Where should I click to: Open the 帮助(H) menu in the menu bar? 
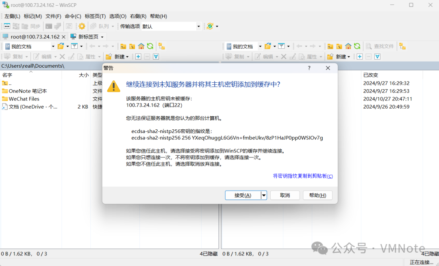159,16
